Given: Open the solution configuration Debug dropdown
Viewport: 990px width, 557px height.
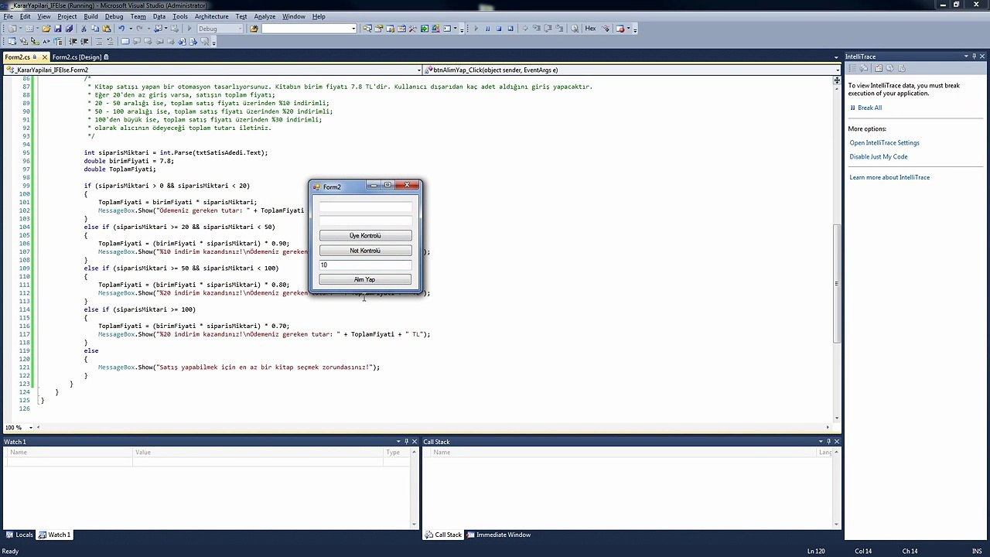Looking at the screenshot, I should (x=219, y=29).
